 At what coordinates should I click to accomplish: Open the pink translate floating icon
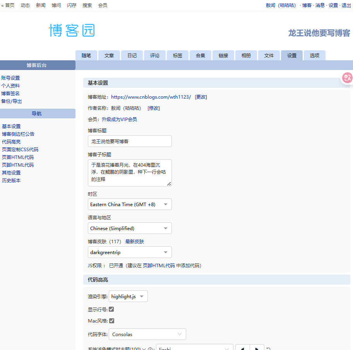tap(347, 78)
